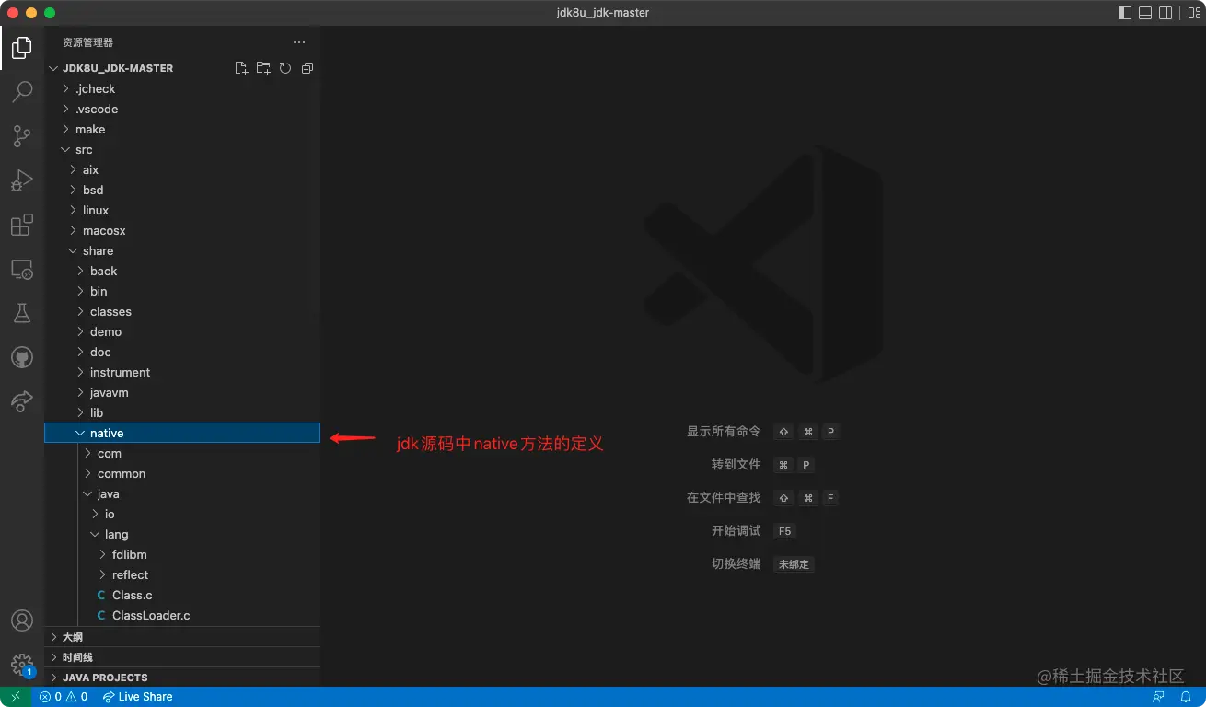This screenshot has height=707, width=1206.
Task: Toggle secondary sidebar layout button
Action: click(x=1165, y=13)
